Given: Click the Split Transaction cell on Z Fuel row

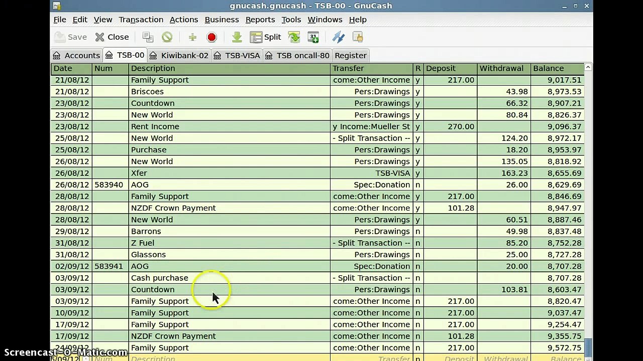Looking at the screenshot, I should (x=372, y=243).
